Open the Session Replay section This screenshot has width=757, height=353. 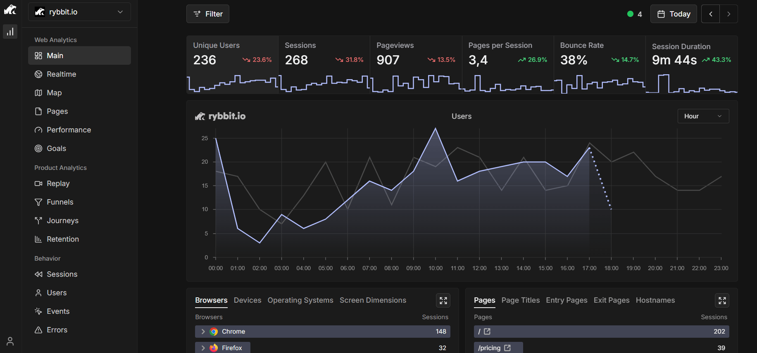click(x=58, y=184)
